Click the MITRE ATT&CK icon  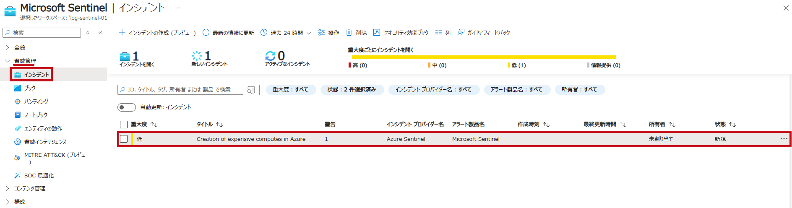click(x=17, y=158)
